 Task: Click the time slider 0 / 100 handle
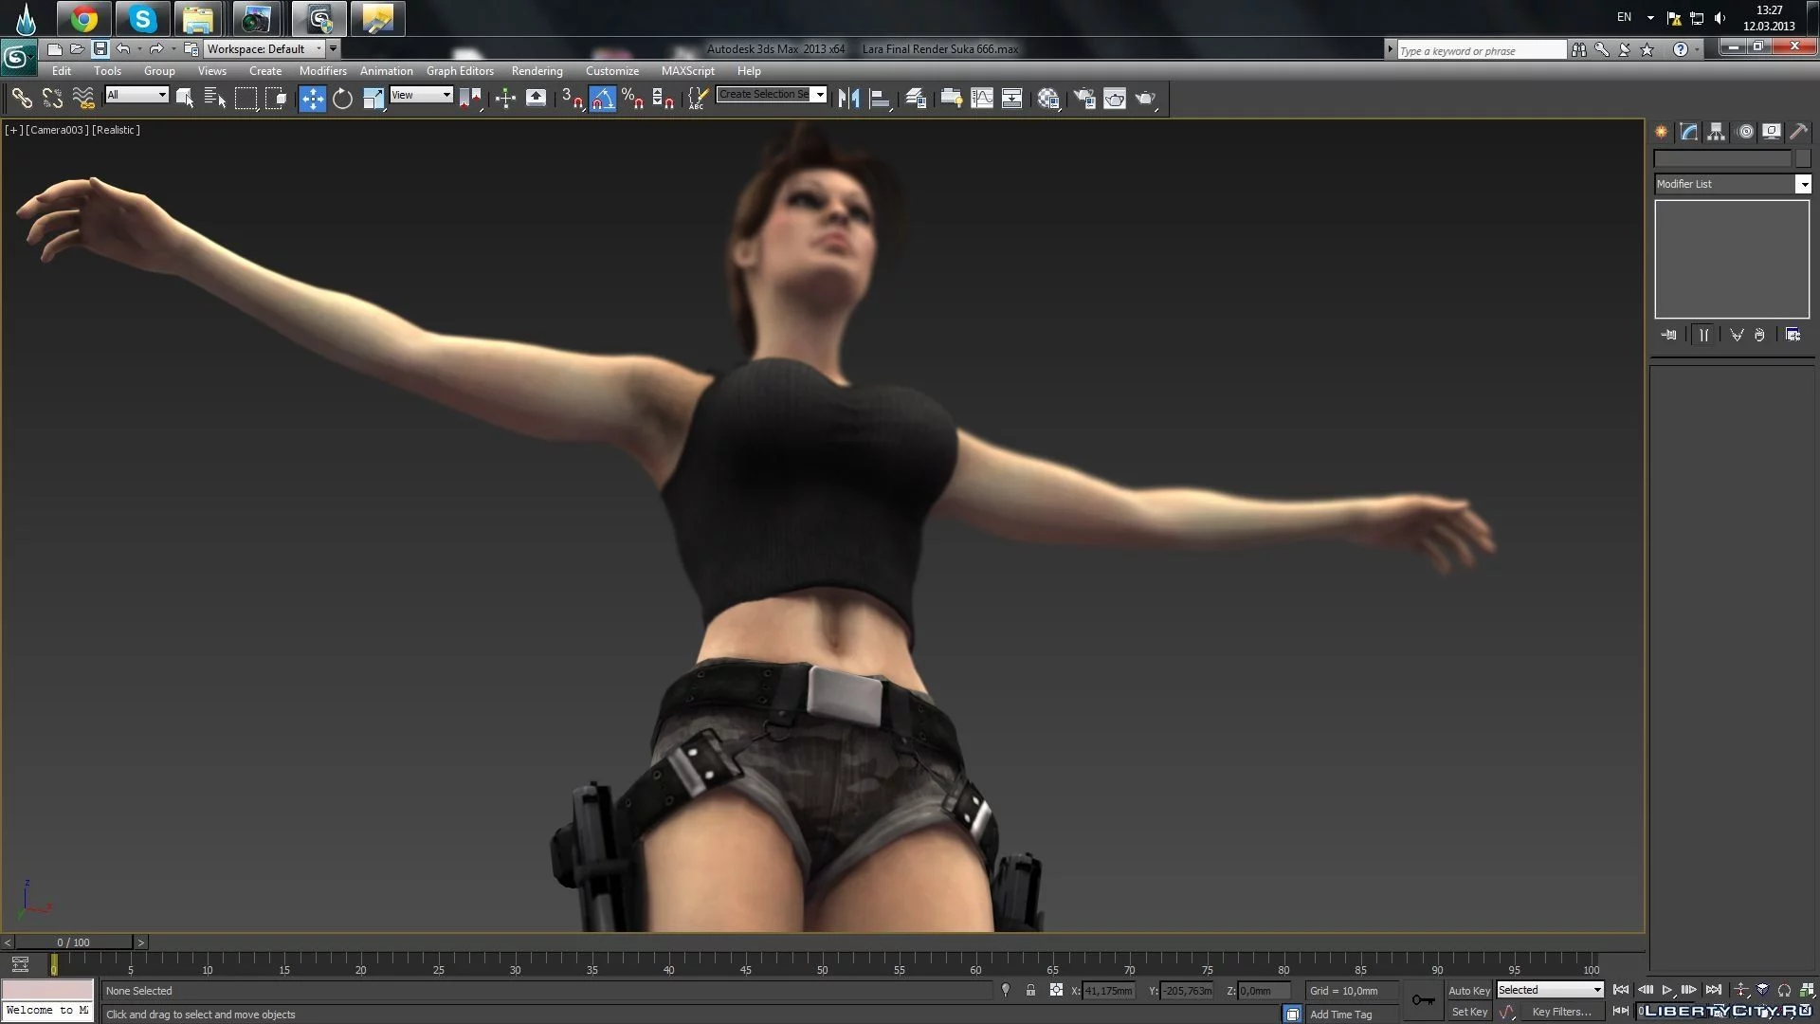(x=74, y=942)
